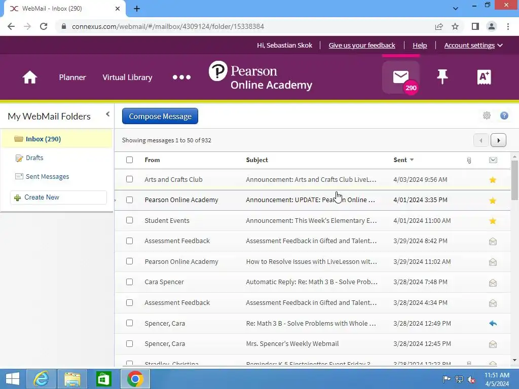519x389 pixels.
Task: Click read envelope icon on Cara Spencer Automatic Reply row
Action: [493, 283]
